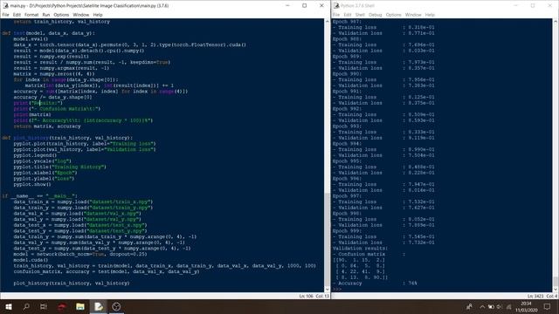This screenshot has height=314, width=559.
Task: Open the Windows Start menu
Action: pos(8,306)
